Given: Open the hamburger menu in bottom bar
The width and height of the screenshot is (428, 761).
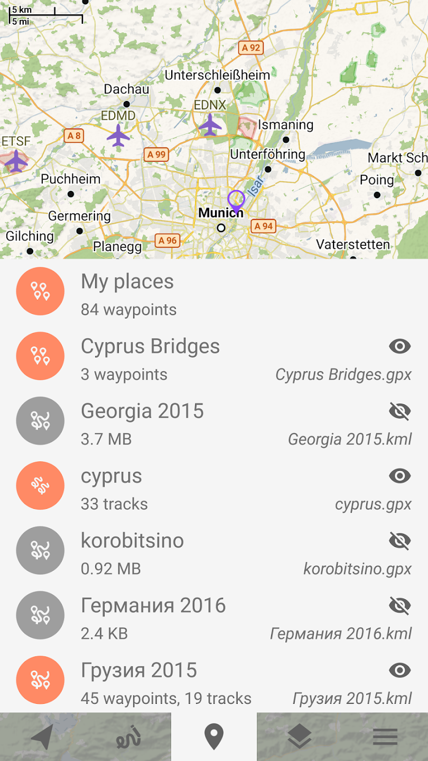Looking at the screenshot, I should pos(385,737).
